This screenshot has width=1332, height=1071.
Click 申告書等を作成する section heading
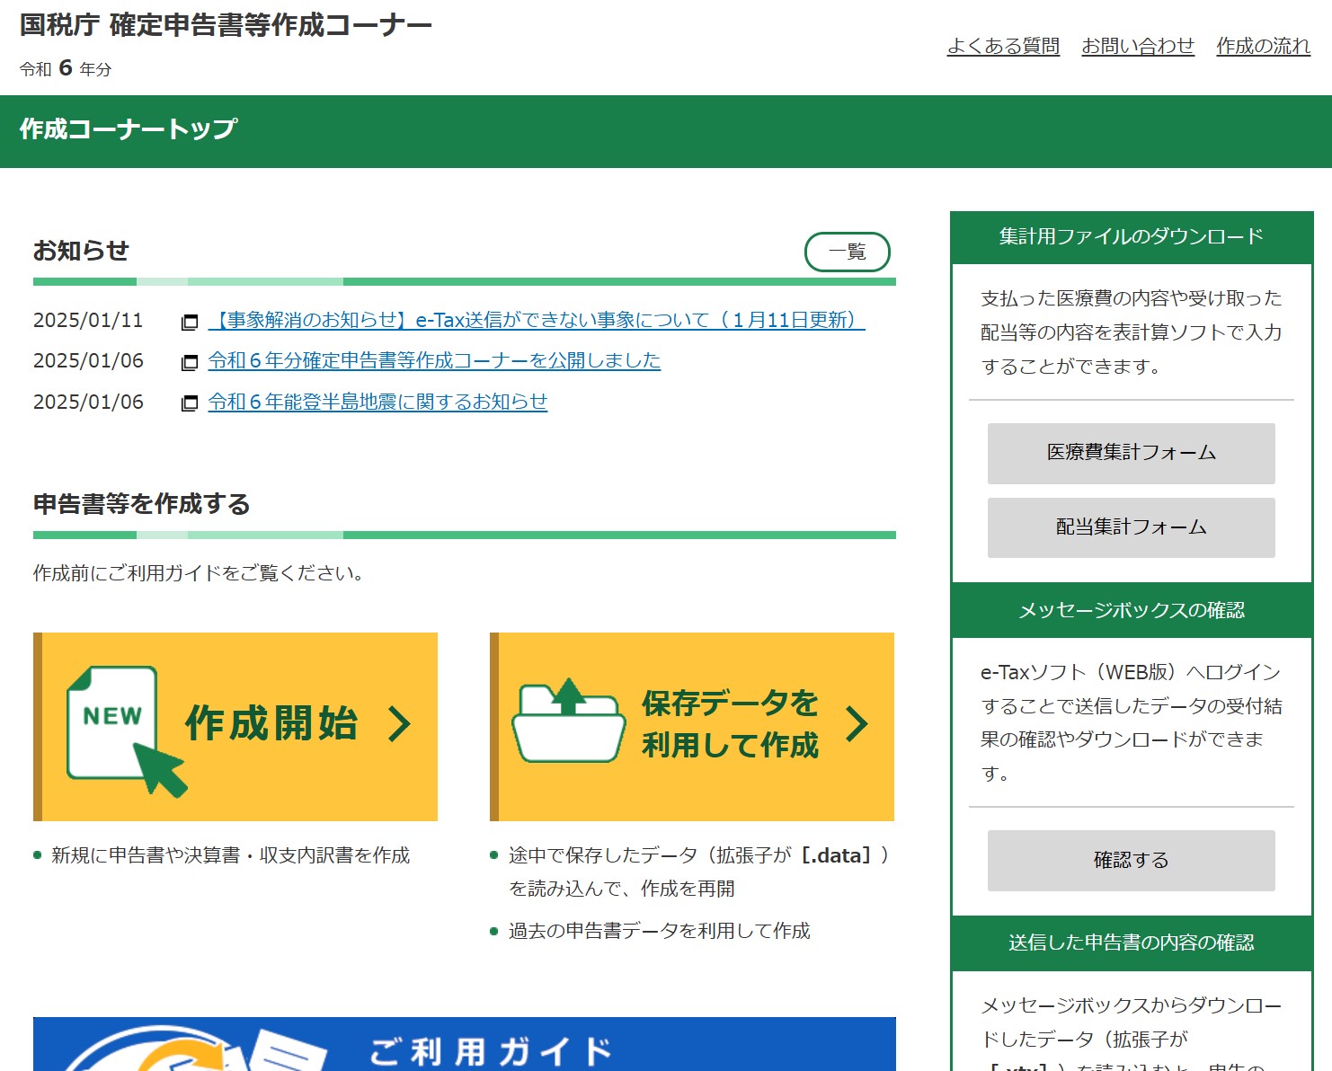(x=141, y=504)
